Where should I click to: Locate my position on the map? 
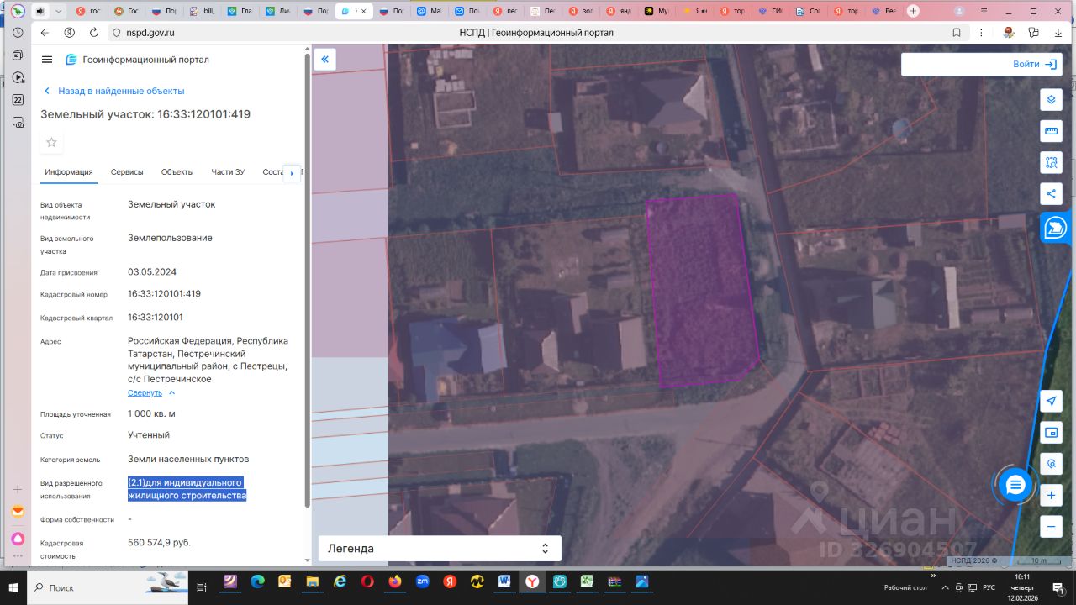[1051, 401]
